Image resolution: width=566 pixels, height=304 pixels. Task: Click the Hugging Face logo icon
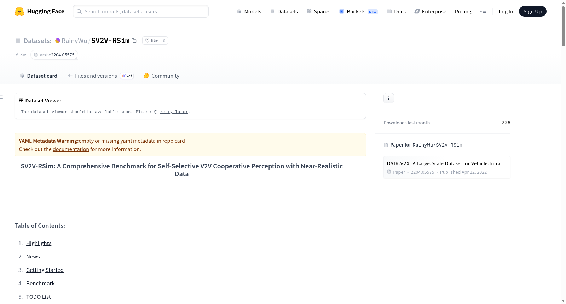19,11
